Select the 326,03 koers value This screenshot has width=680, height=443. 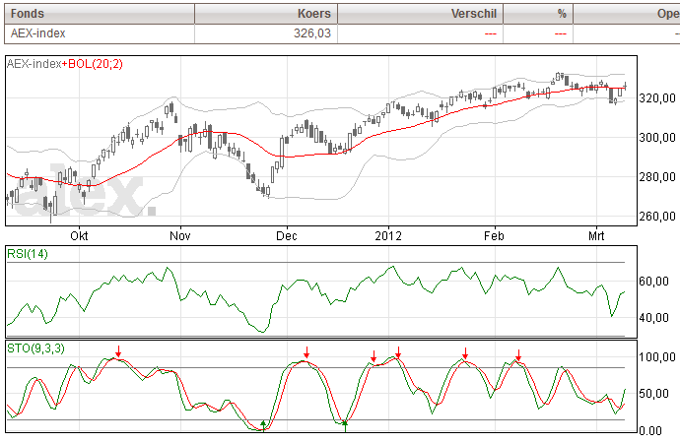(312, 33)
